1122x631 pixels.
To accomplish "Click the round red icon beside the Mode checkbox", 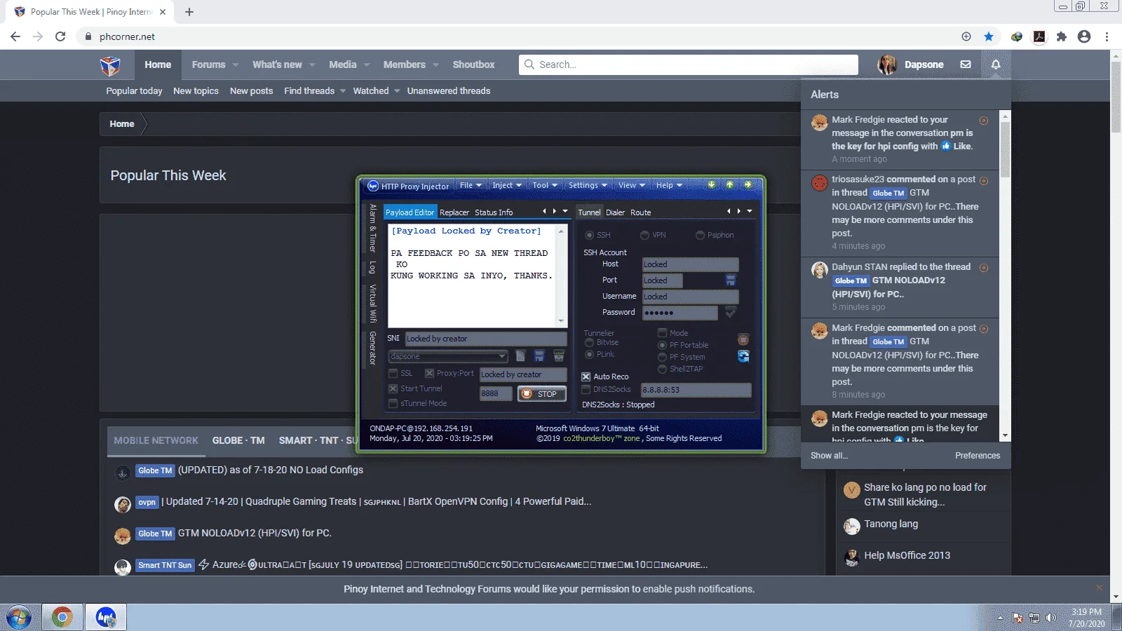I will 743,340.
